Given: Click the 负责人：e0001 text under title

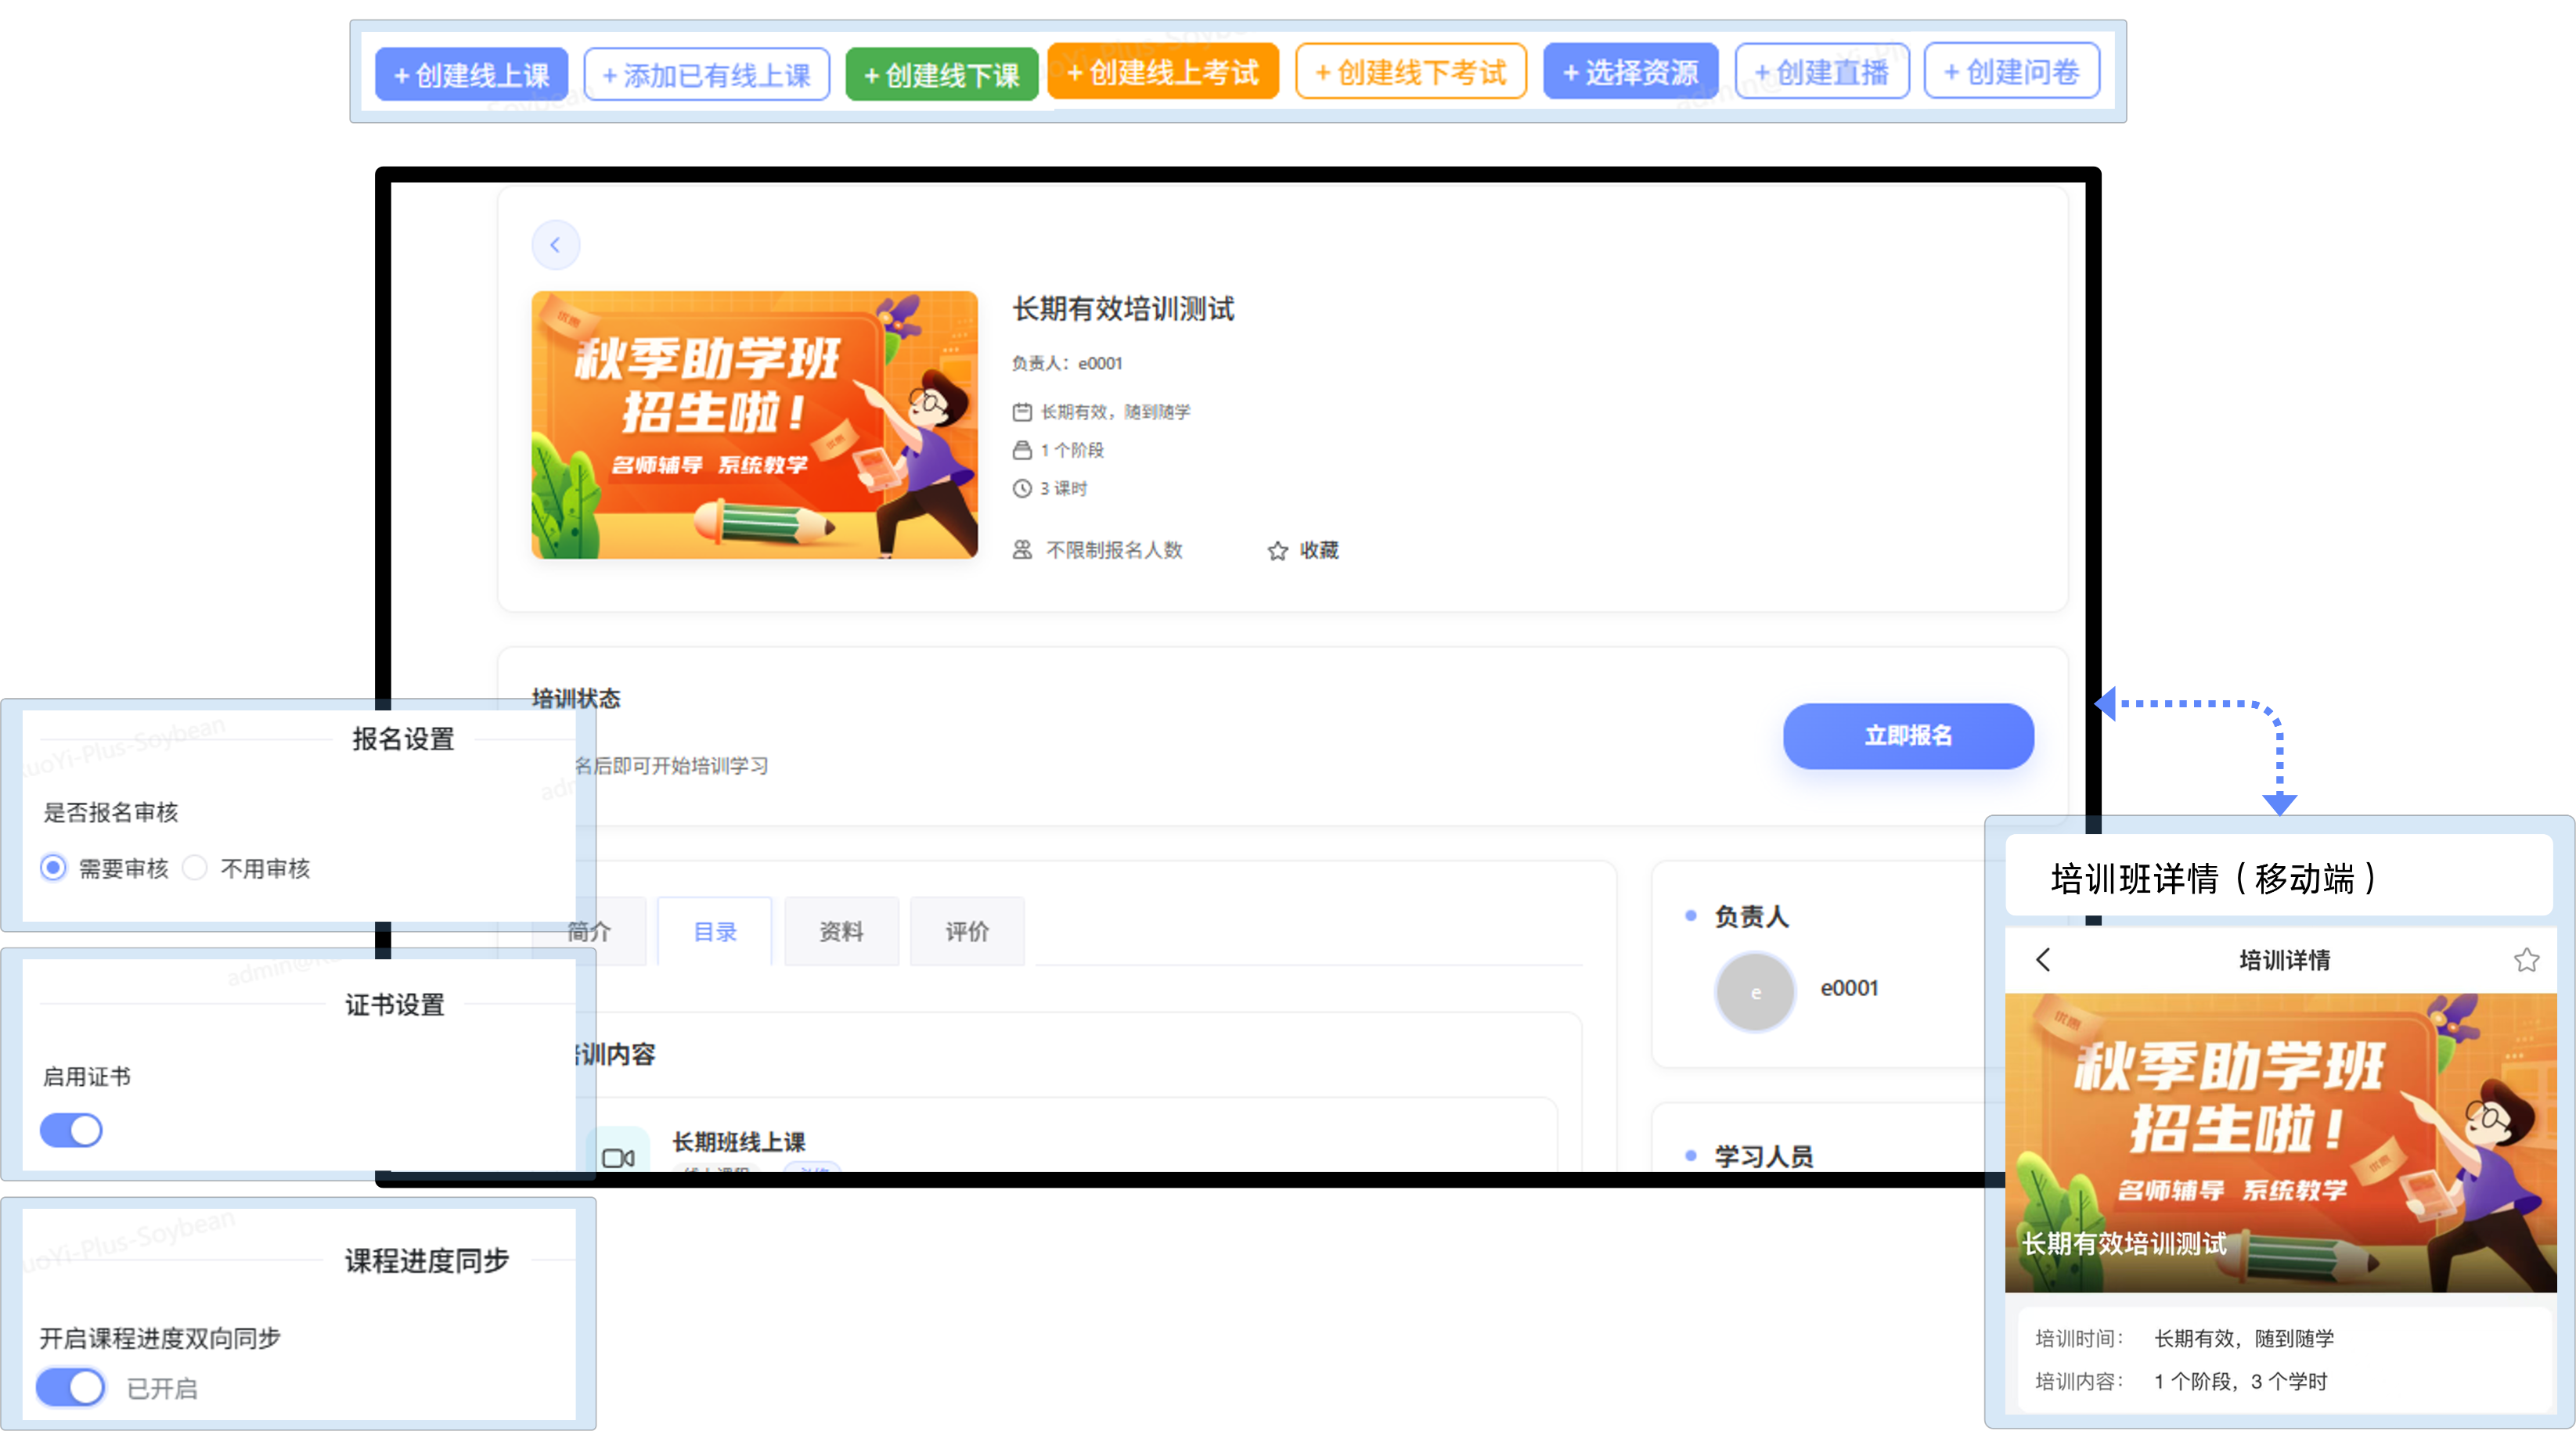Looking at the screenshot, I should tap(1067, 363).
